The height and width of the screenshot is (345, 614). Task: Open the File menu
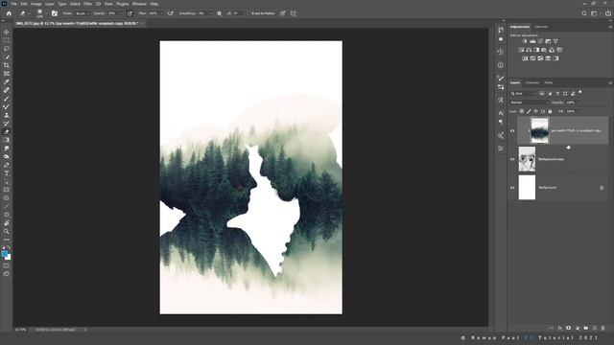click(13, 4)
